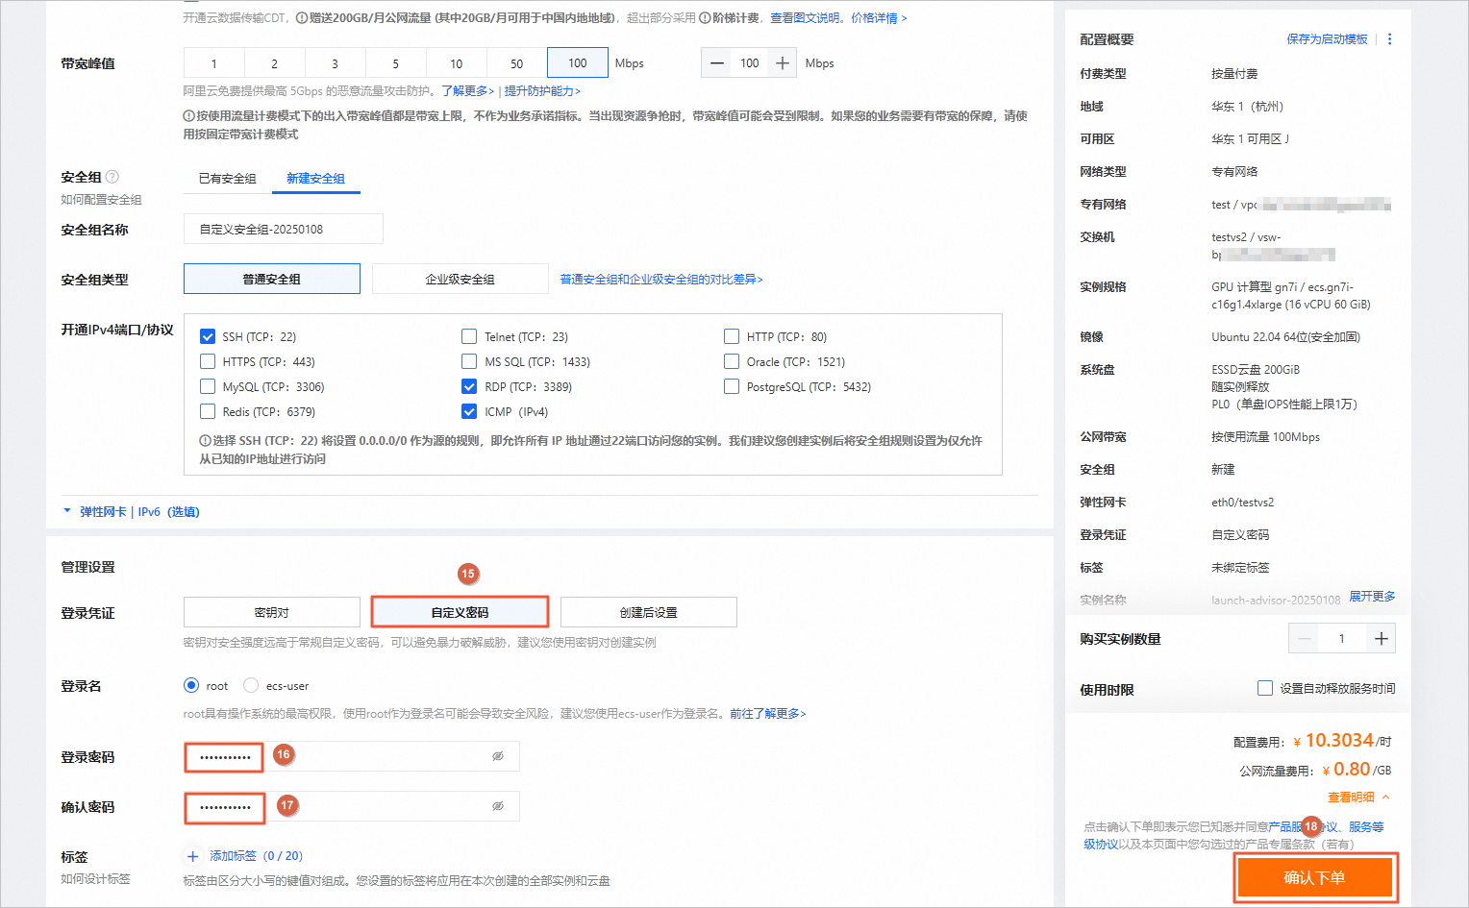
Task: Set bandwidth peak to 10 Mbps
Action: tap(457, 63)
